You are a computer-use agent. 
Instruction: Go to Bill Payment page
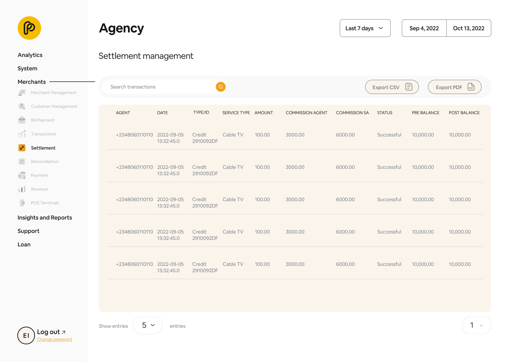(43, 120)
